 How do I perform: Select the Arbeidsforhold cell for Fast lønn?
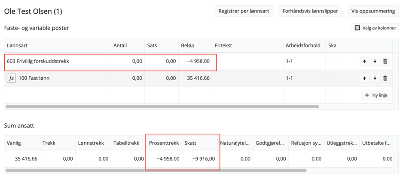304,78
